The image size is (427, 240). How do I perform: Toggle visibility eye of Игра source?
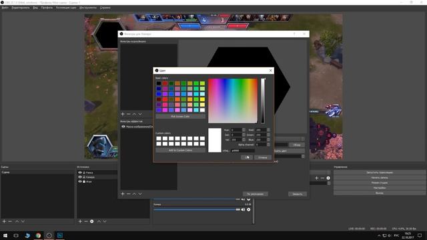[x=80, y=181]
